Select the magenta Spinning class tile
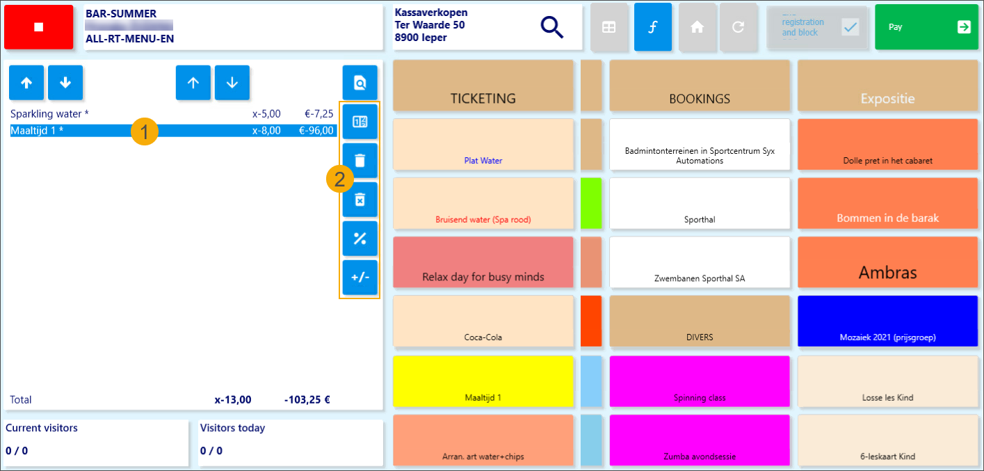Viewport: 984px width, 471px height. coord(700,381)
